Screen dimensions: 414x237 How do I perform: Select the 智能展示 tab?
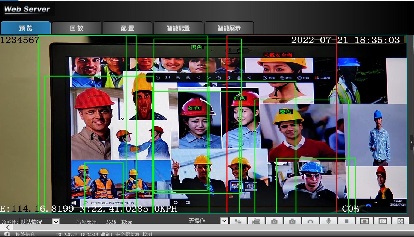pos(229,28)
